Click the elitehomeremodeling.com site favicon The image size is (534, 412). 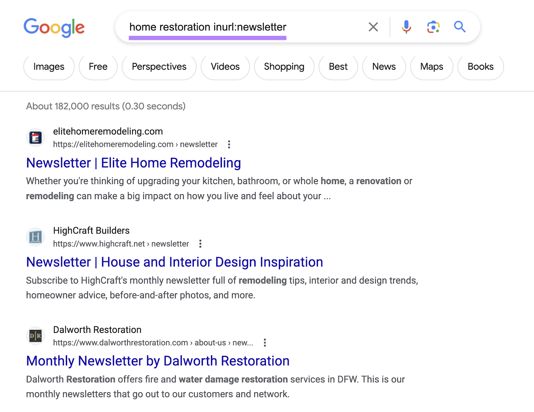[x=35, y=137]
